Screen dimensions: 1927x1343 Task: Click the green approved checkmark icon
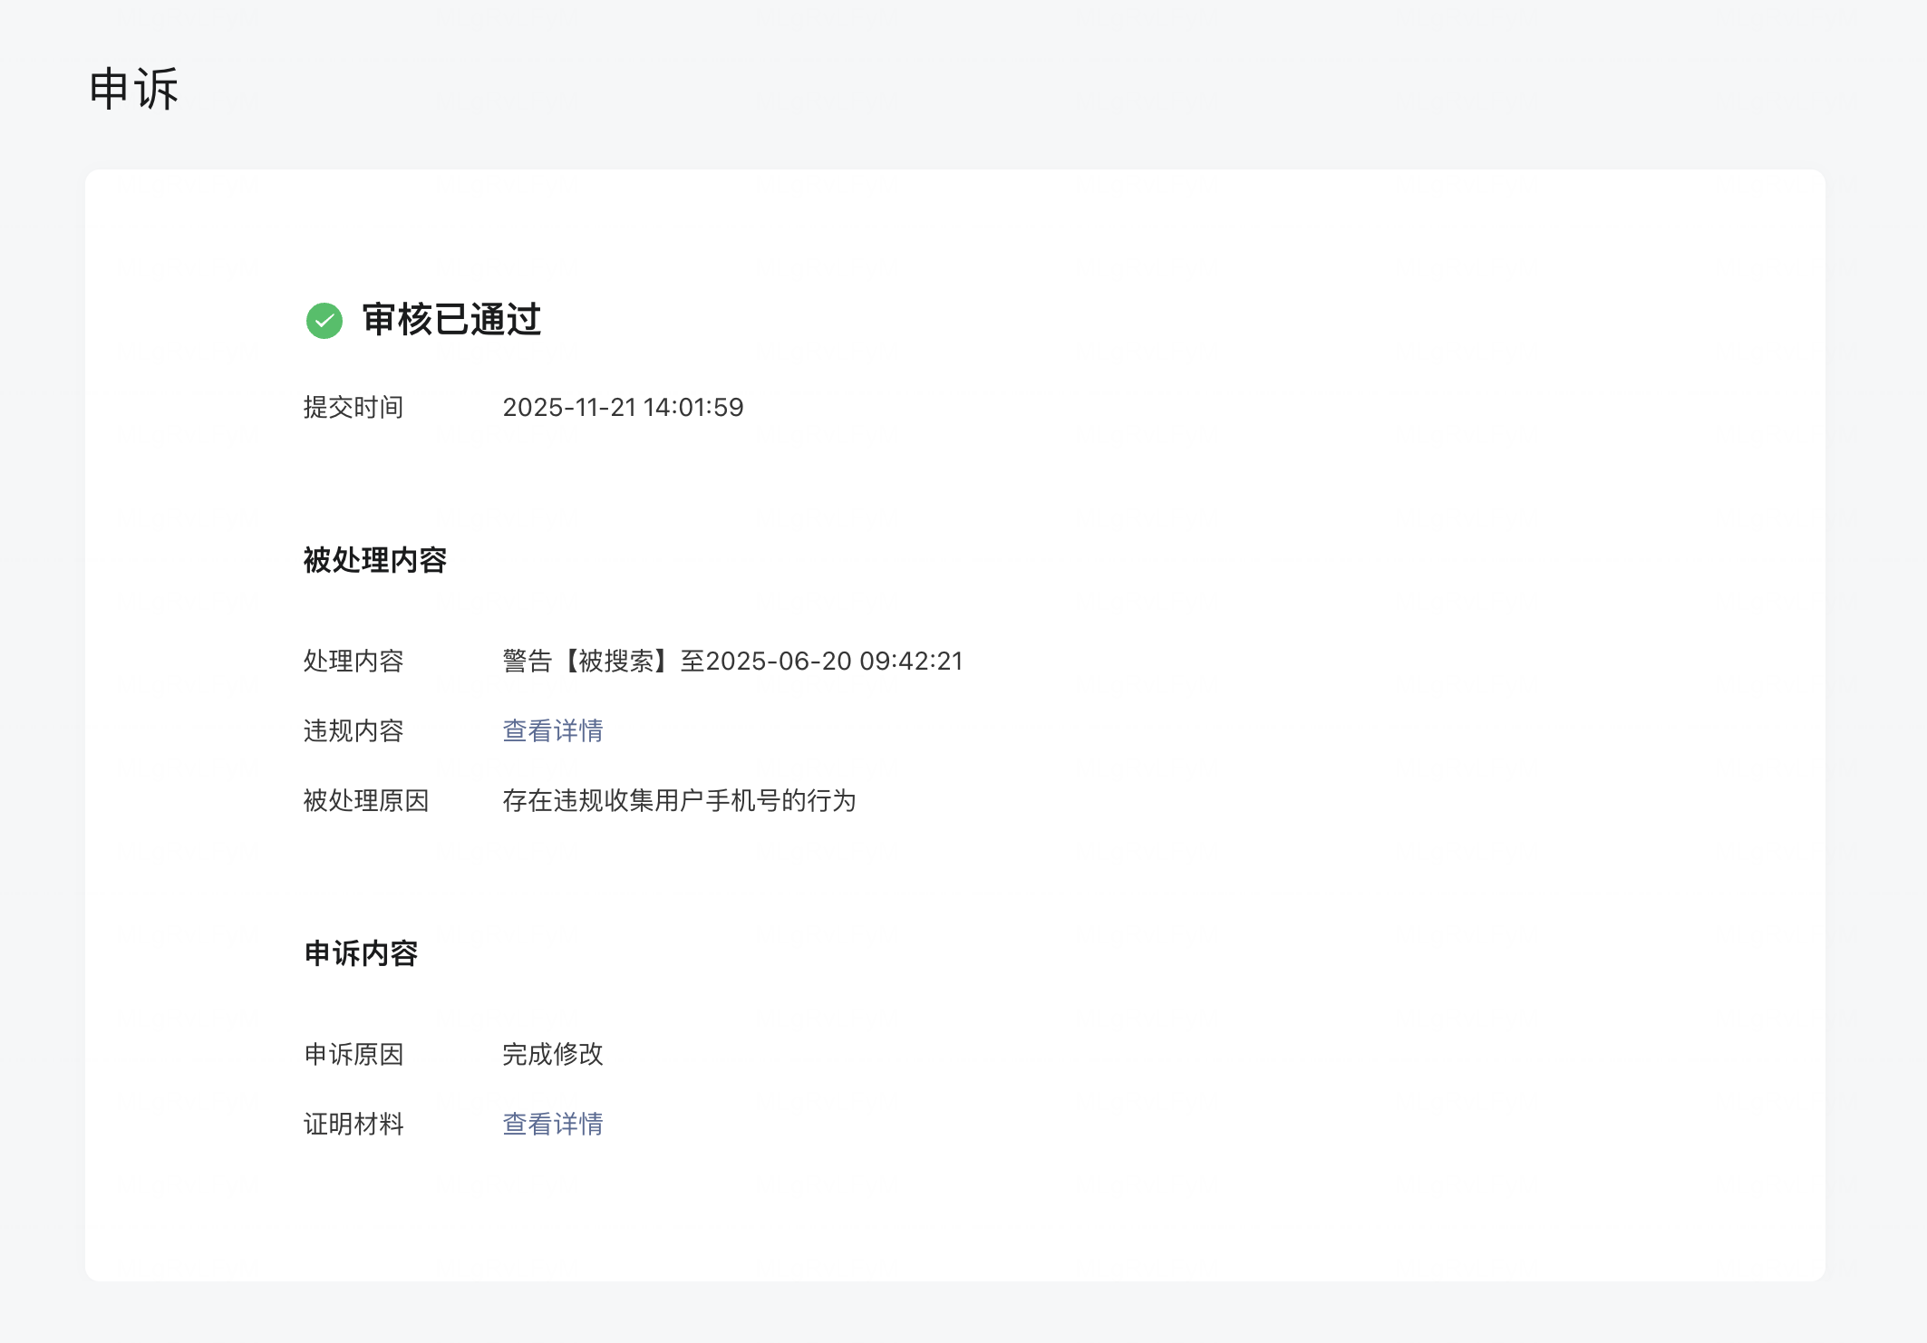[x=324, y=321]
